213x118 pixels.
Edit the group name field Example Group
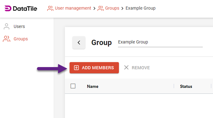(x=160, y=42)
